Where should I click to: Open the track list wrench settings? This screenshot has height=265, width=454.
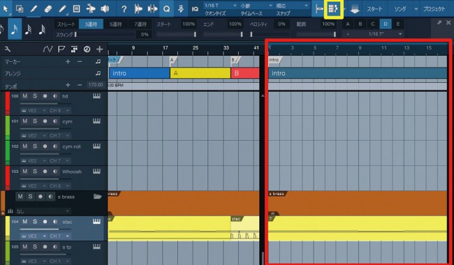[8, 49]
